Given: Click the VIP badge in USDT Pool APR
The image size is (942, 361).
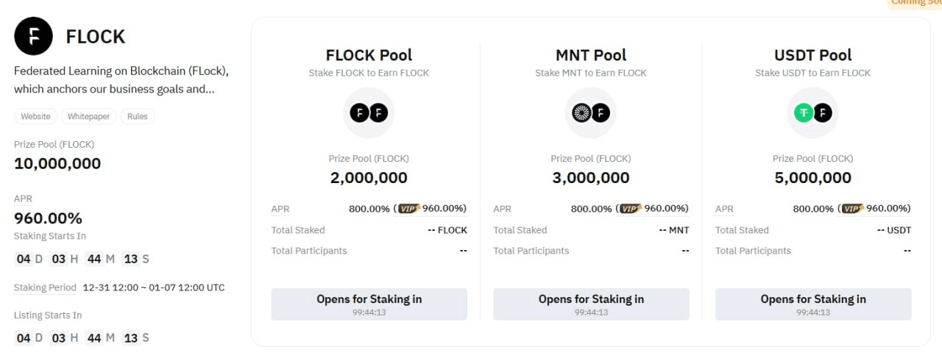Looking at the screenshot, I should point(852,209).
